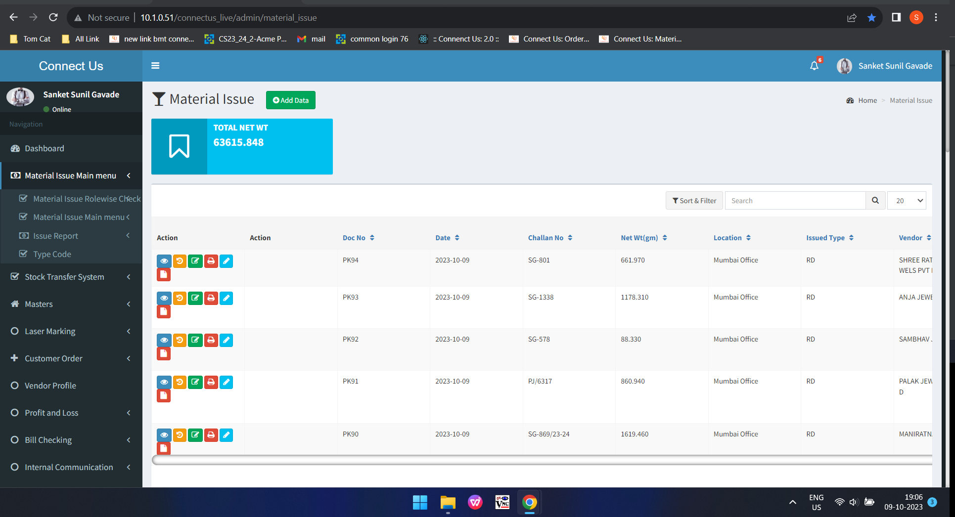Expand Laser Marking menu
Screen dimensions: 955x517
click(71, 331)
